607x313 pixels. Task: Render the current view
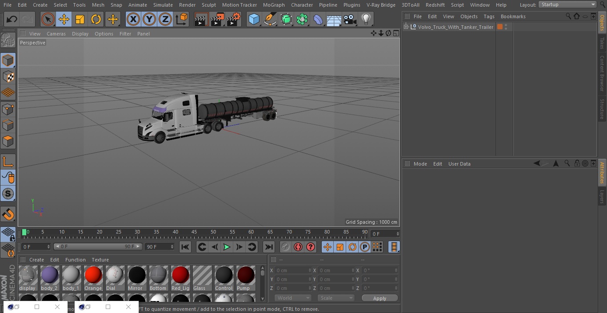[x=201, y=20]
